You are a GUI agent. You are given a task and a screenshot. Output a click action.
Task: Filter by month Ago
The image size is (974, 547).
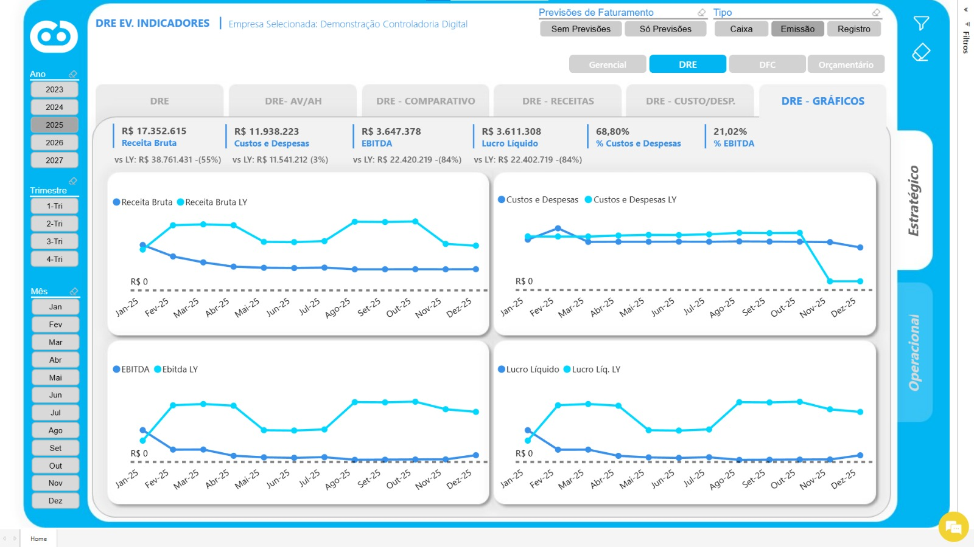click(x=55, y=430)
